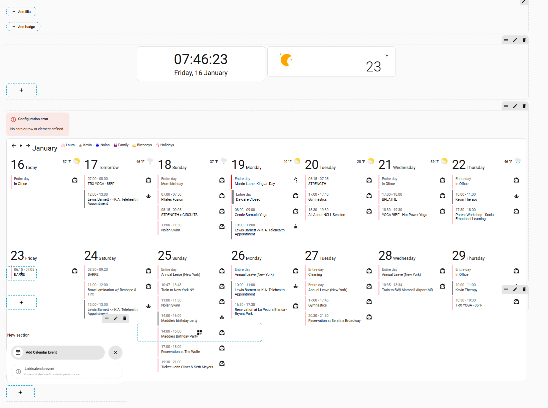Click the Add Calendar Event button
This screenshot has height=408, width=548.
point(58,353)
